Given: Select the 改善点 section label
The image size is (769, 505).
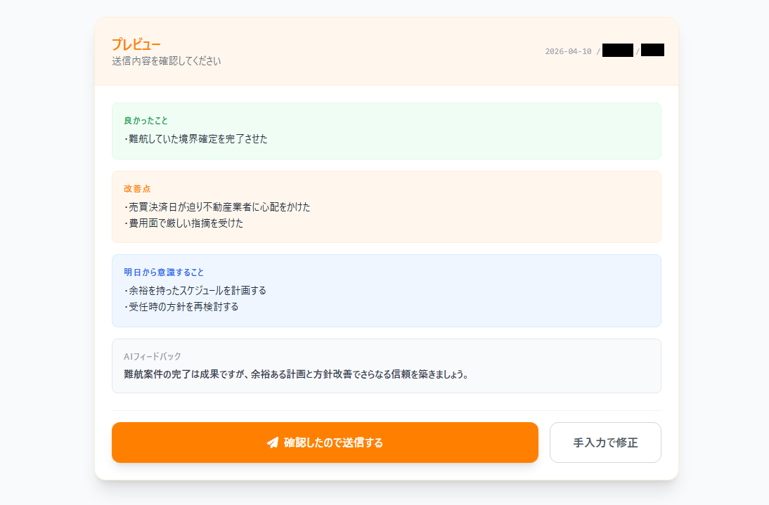Looking at the screenshot, I should point(137,188).
